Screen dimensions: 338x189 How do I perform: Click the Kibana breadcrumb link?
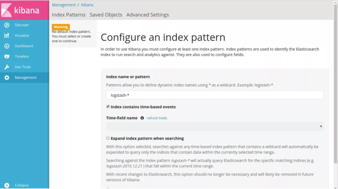87,5
